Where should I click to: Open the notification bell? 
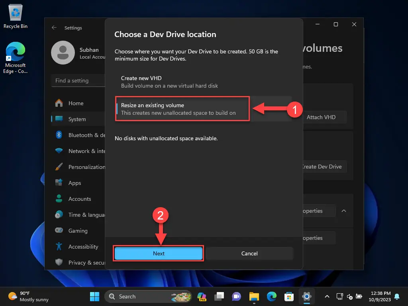coord(397,296)
